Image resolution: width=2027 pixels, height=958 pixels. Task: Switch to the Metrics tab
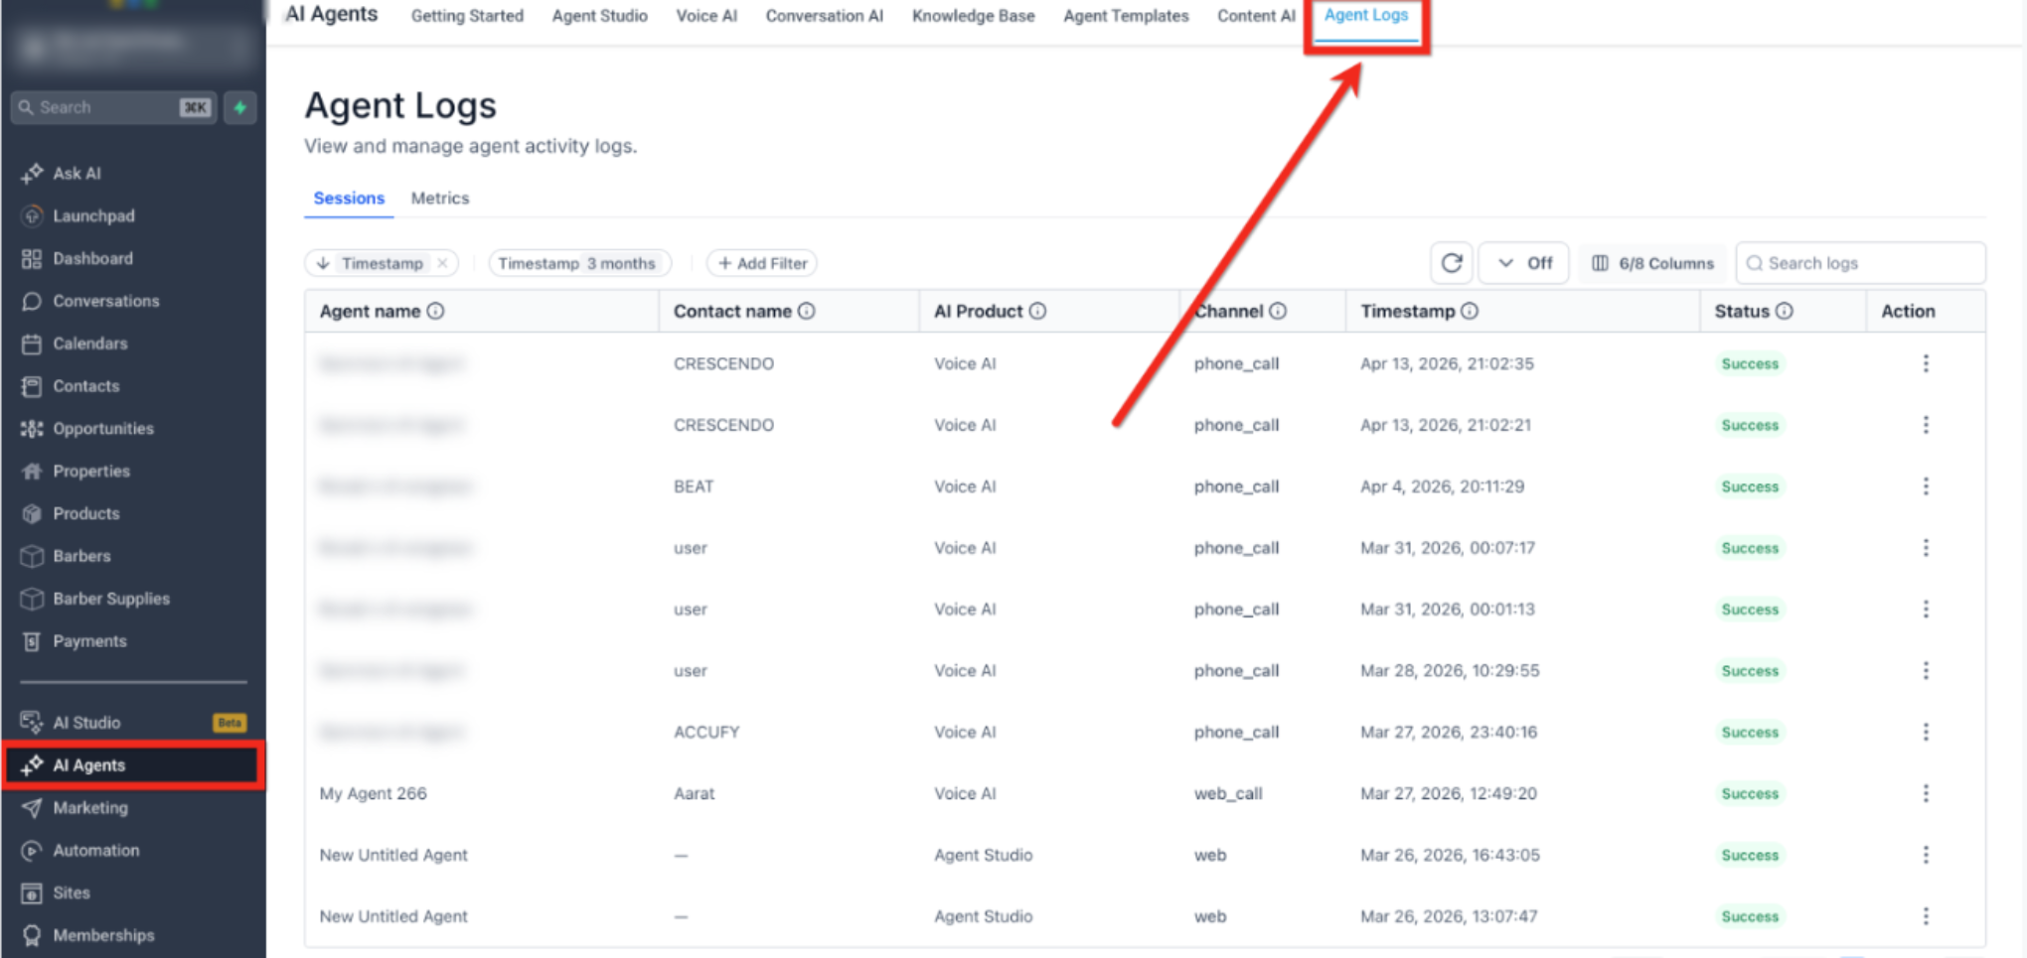(x=440, y=198)
